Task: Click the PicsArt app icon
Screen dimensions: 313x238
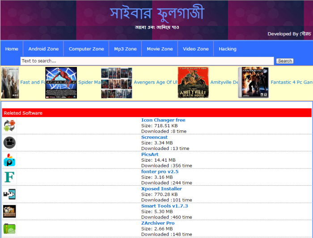Action: coord(9,160)
